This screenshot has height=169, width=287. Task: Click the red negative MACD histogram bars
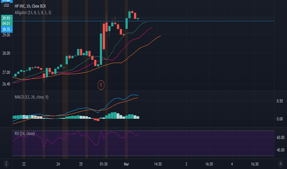coord(97,120)
